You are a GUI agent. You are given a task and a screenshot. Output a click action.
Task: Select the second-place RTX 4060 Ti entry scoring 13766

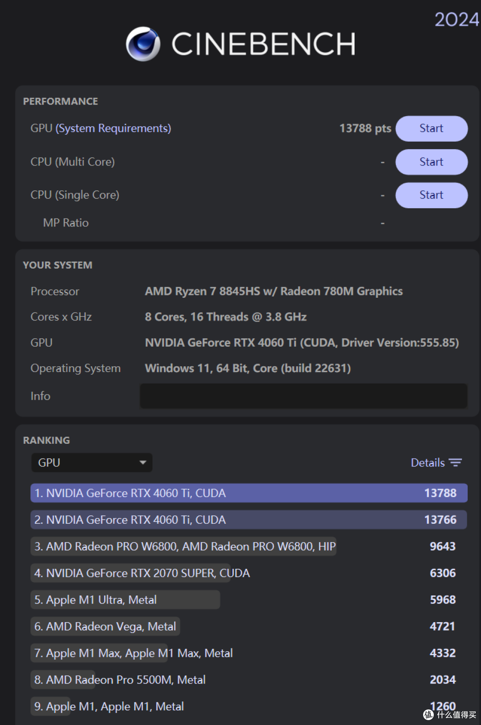pos(249,520)
